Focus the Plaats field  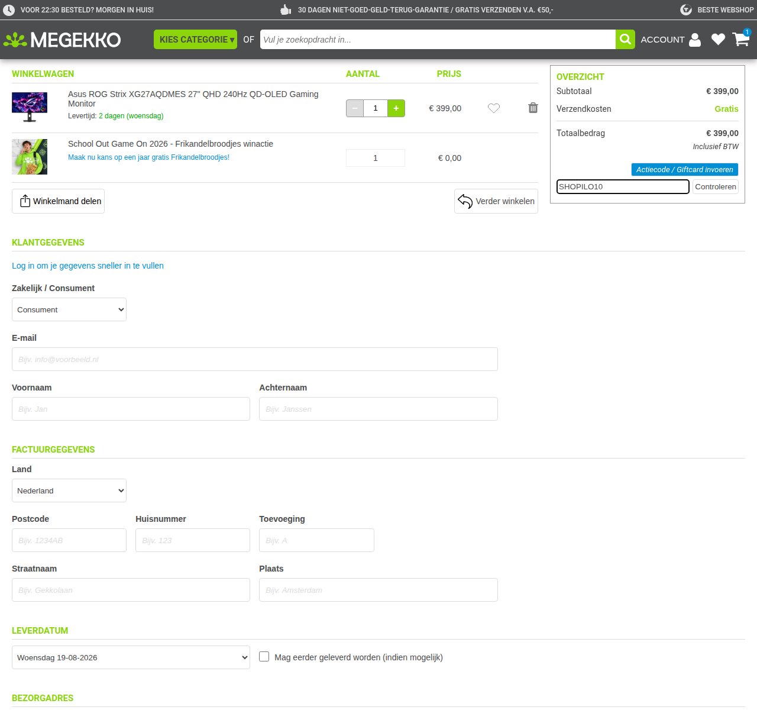point(378,590)
